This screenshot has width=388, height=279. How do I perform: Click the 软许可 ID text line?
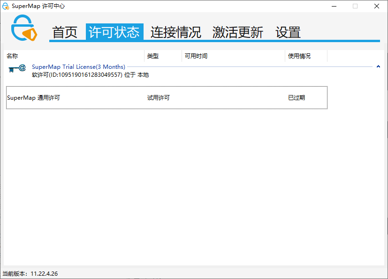[x=91, y=75]
